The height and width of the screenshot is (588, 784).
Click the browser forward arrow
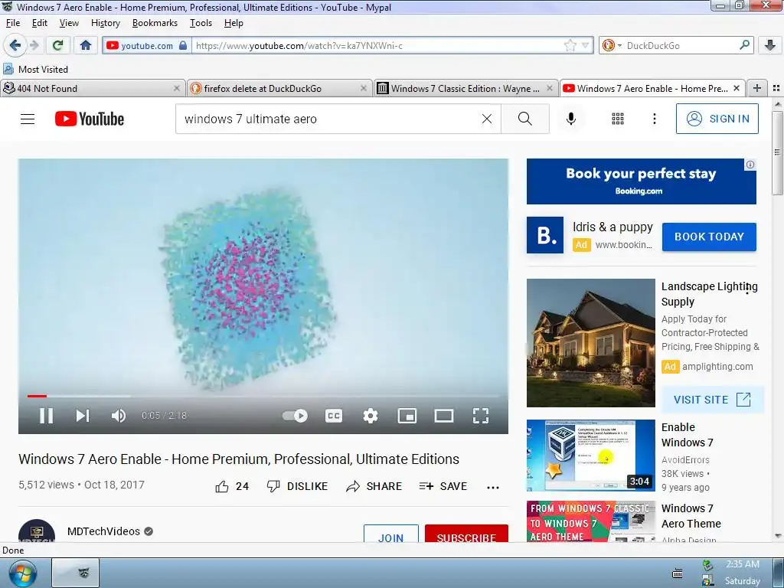pyautogui.click(x=34, y=45)
